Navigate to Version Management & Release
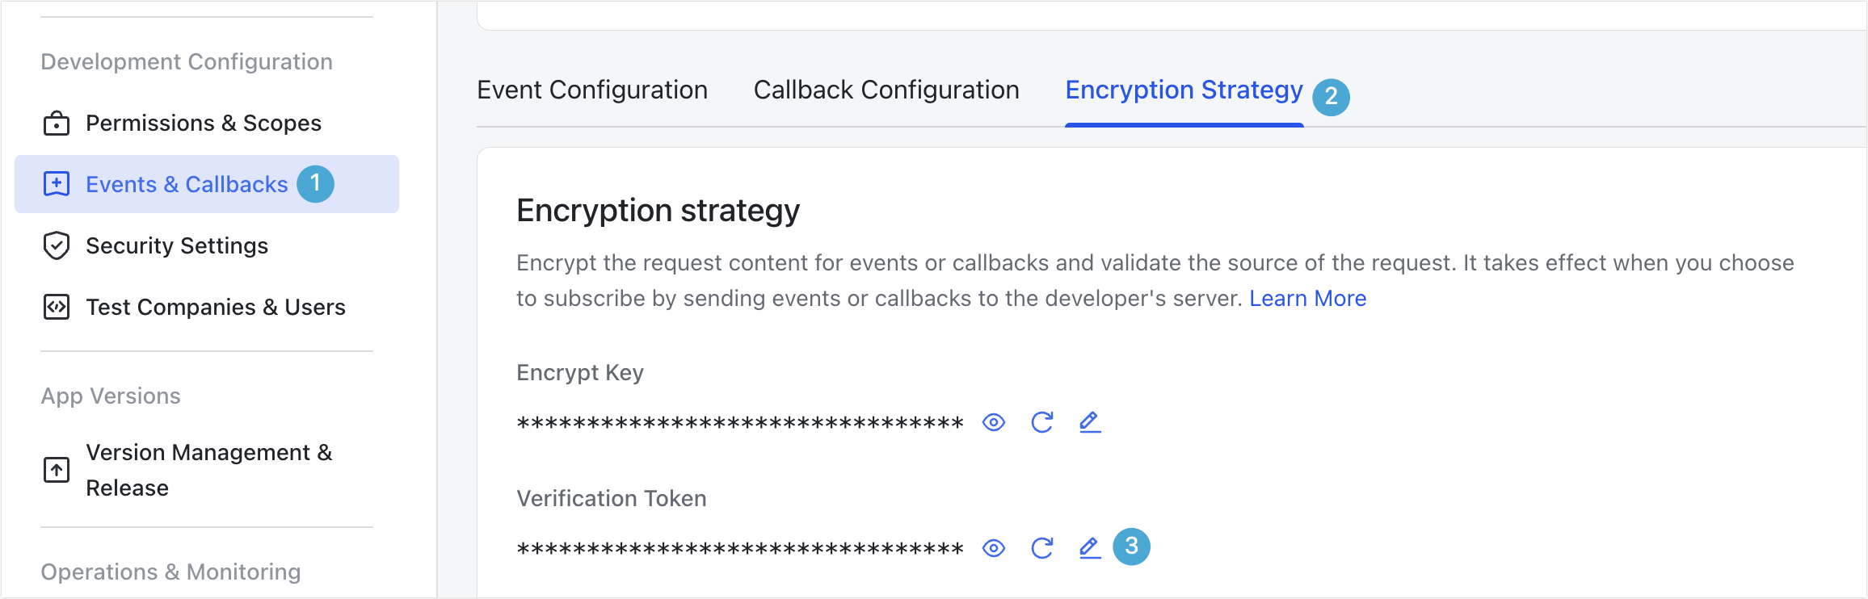 click(x=208, y=469)
